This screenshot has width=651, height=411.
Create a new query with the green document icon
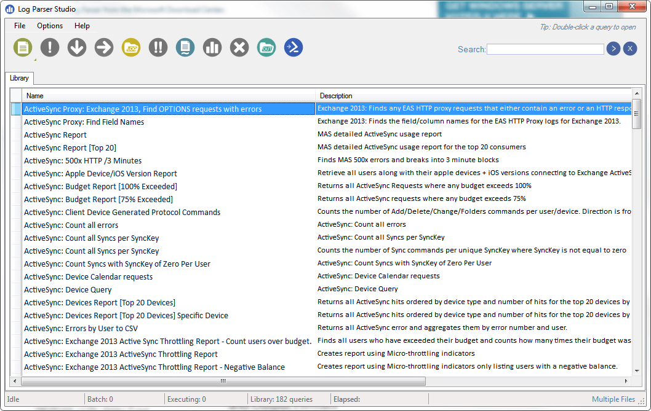pyautogui.click(x=22, y=47)
